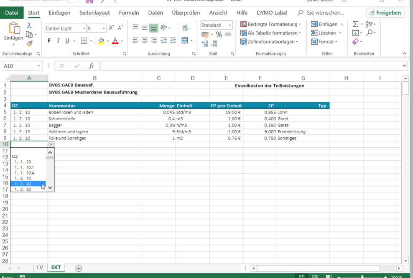Click the yellow fill color button
This screenshot has width=413, height=278.
101,41
